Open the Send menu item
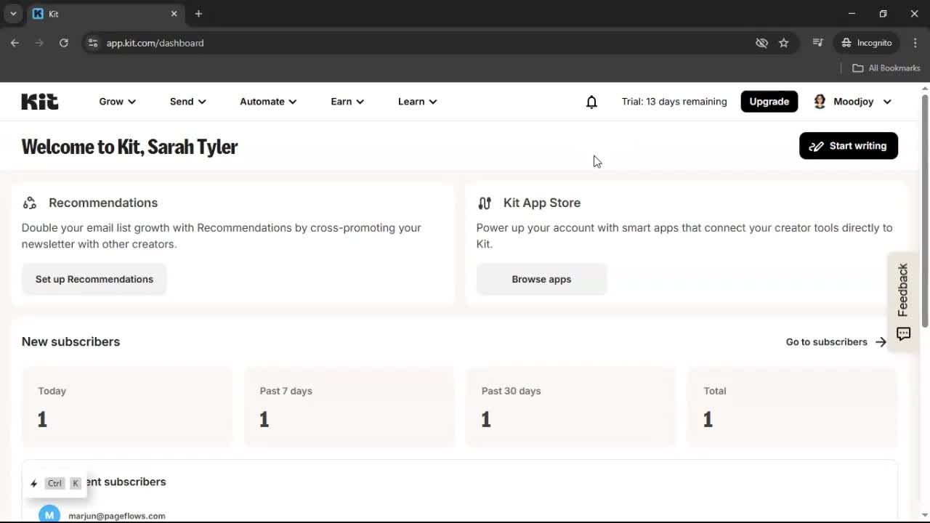The width and height of the screenshot is (930, 523). point(187,102)
